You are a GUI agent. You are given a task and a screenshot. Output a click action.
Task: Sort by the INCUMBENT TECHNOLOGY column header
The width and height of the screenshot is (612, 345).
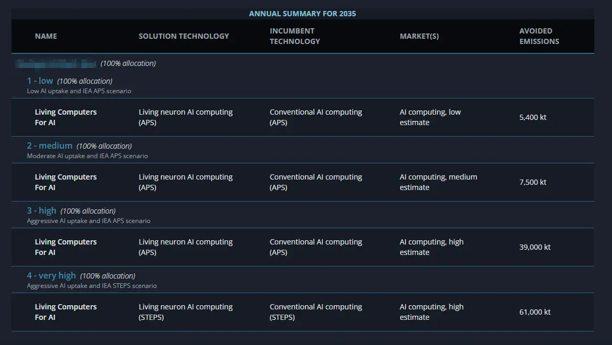294,36
